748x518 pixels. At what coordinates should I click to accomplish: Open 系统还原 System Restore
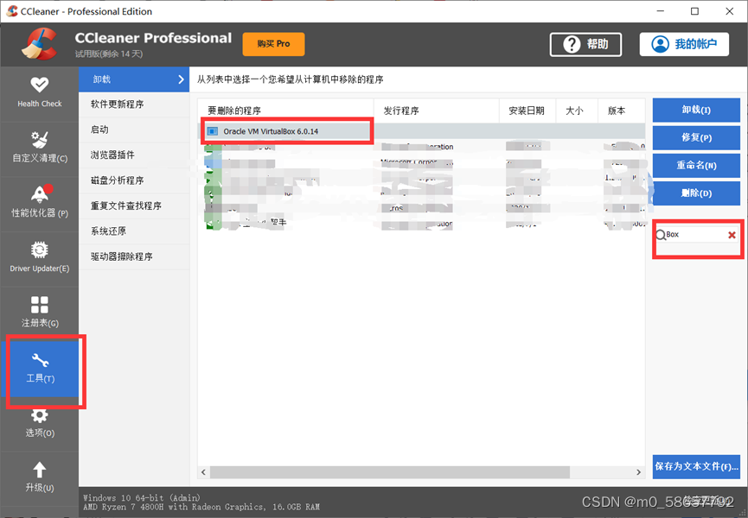134,231
